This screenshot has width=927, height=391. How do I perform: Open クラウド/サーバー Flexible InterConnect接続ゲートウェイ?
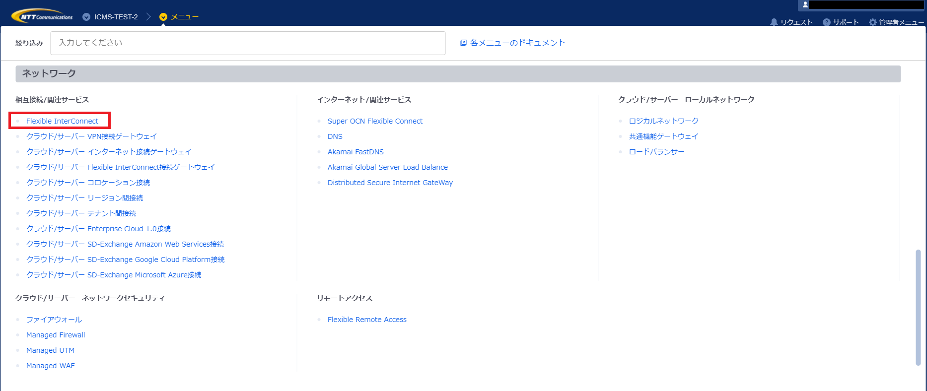pyautogui.click(x=121, y=167)
